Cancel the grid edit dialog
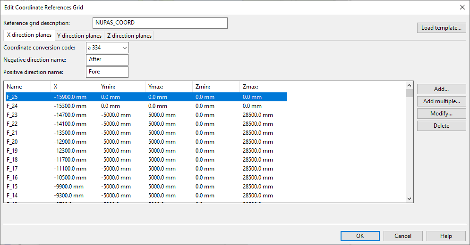Viewport: 470px width, 245px height. [403, 236]
